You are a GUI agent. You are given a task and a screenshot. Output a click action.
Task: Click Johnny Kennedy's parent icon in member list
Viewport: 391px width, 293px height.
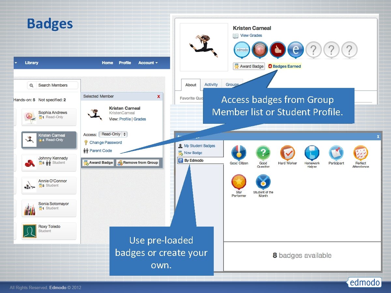point(48,163)
